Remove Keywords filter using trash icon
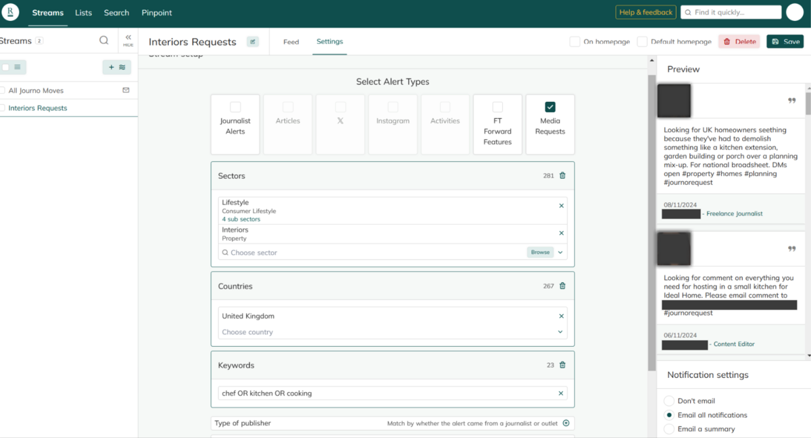The width and height of the screenshot is (811, 438). click(x=562, y=365)
